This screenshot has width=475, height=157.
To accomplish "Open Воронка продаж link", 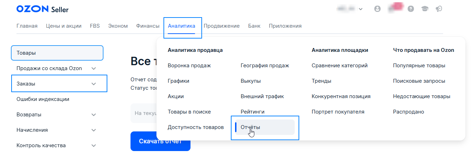I will tap(189, 66).
